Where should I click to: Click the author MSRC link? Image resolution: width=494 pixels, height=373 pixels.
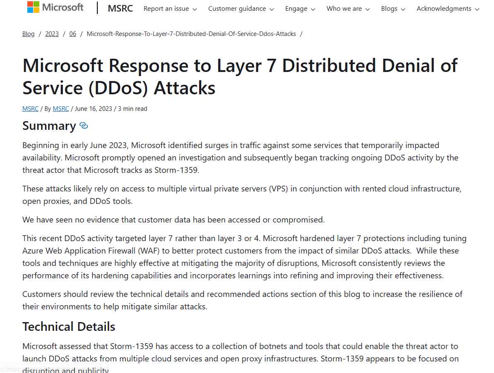pos(60,108)
